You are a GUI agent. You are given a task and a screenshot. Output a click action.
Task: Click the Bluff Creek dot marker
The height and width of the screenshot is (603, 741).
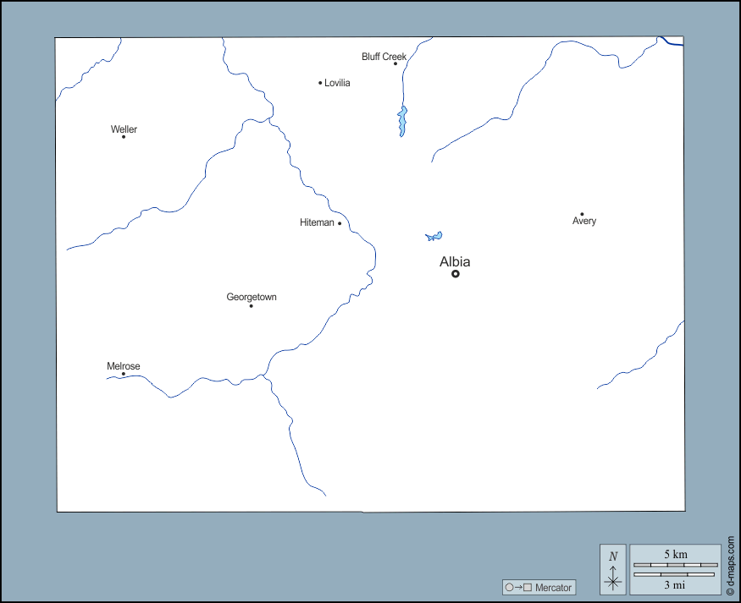coord(395,63)
